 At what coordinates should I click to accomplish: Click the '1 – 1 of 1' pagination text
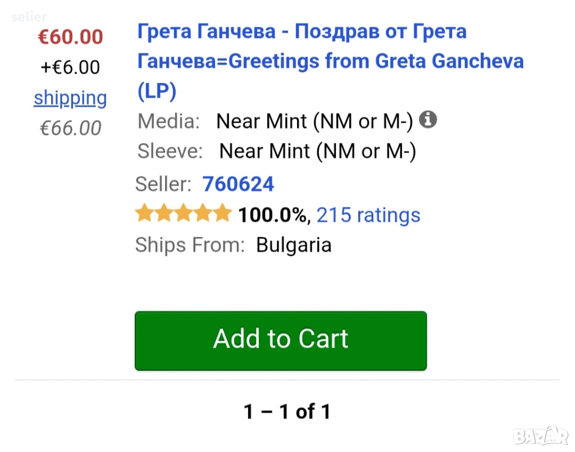click(287, 412)
